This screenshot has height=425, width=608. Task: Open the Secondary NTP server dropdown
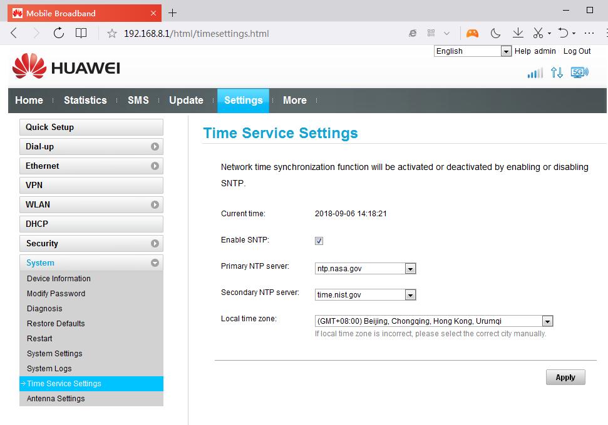pos(410,295)
